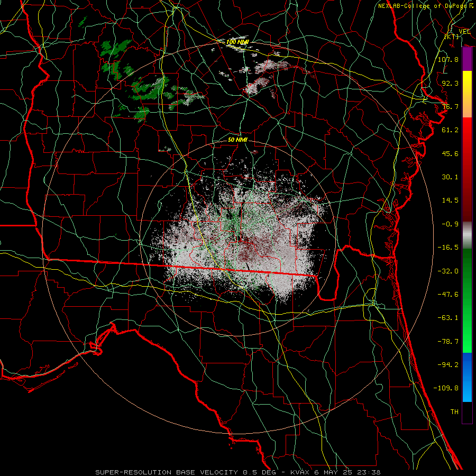Click the -63.1 legend value
This screenshot has width=476, height=476.
click(x=448, y=318)
